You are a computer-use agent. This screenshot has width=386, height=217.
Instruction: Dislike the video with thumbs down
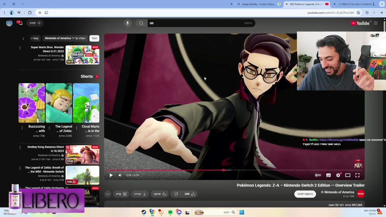(x=176, y=194)
